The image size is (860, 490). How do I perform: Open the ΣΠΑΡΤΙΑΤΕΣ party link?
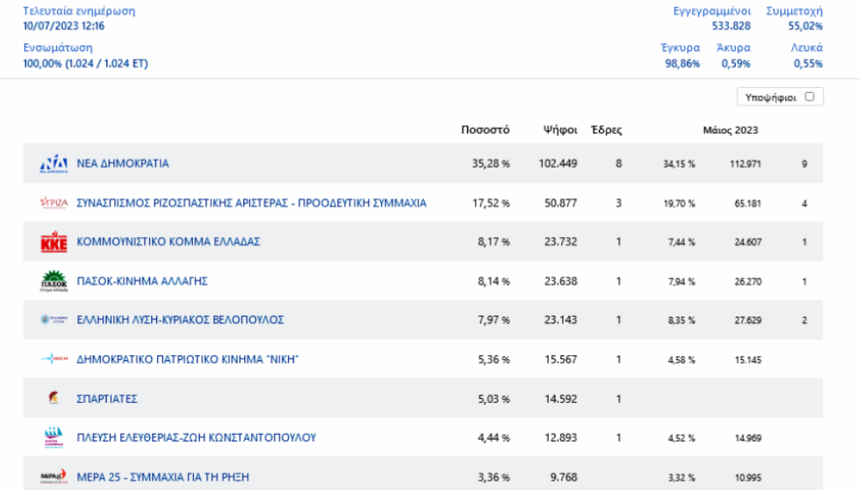click(107, 399)
